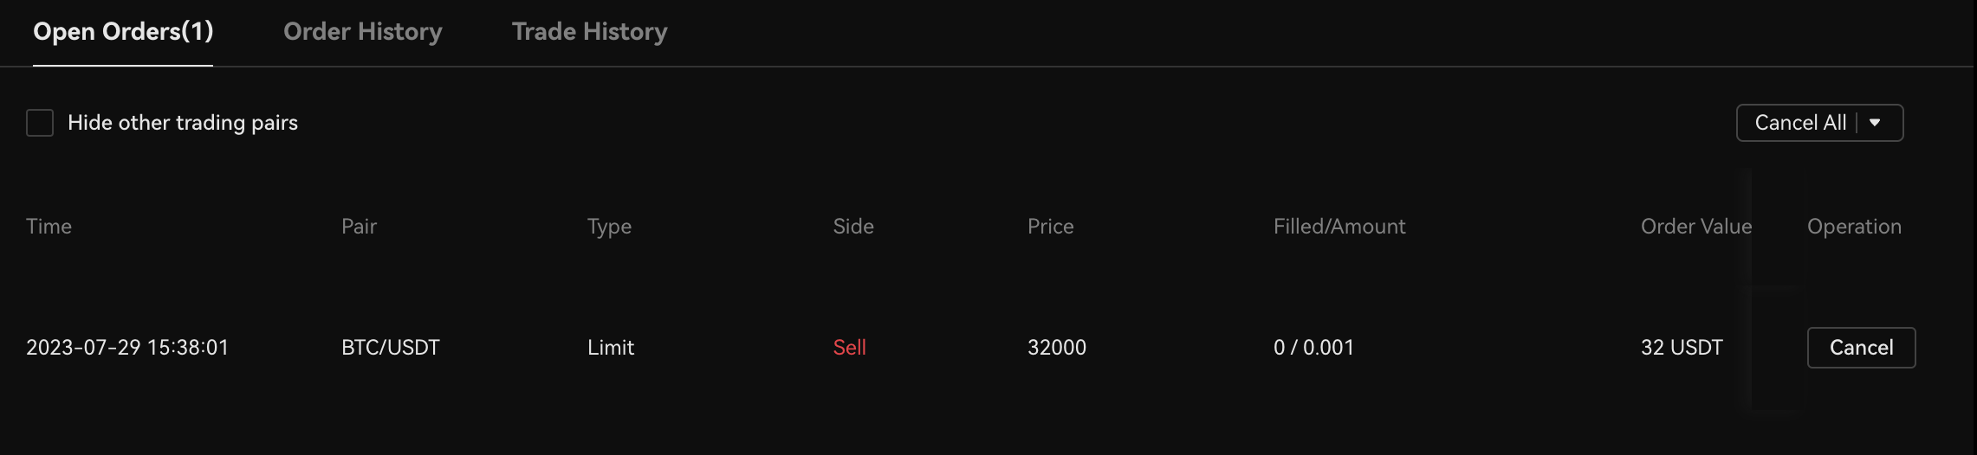
Task: Click the Pair column header
Action: tap(359, 227)
